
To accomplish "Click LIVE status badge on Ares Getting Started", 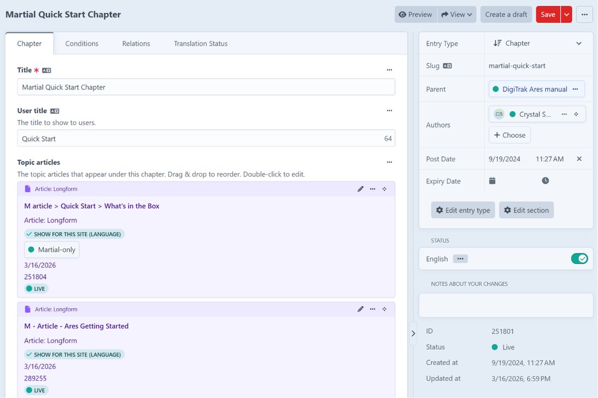I will tap(36, 390).
